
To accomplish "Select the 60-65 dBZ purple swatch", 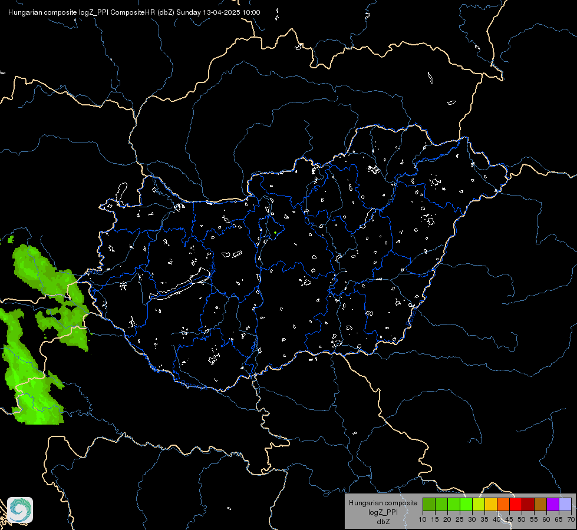I will coord(553,505).
